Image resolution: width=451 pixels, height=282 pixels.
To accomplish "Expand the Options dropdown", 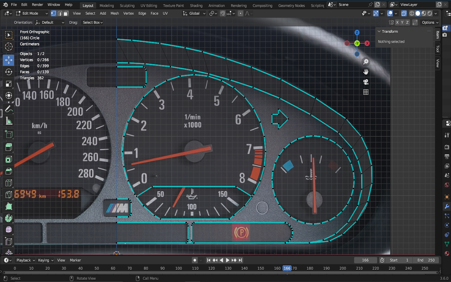I will (430, 23).
